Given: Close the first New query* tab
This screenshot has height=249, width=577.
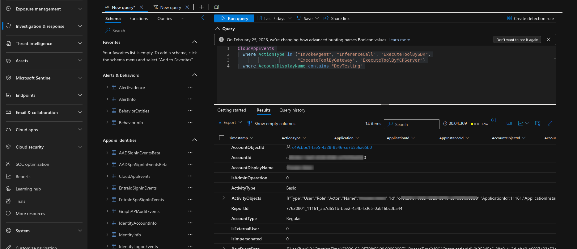Looking at the screenshot, I should coord(141,7).
